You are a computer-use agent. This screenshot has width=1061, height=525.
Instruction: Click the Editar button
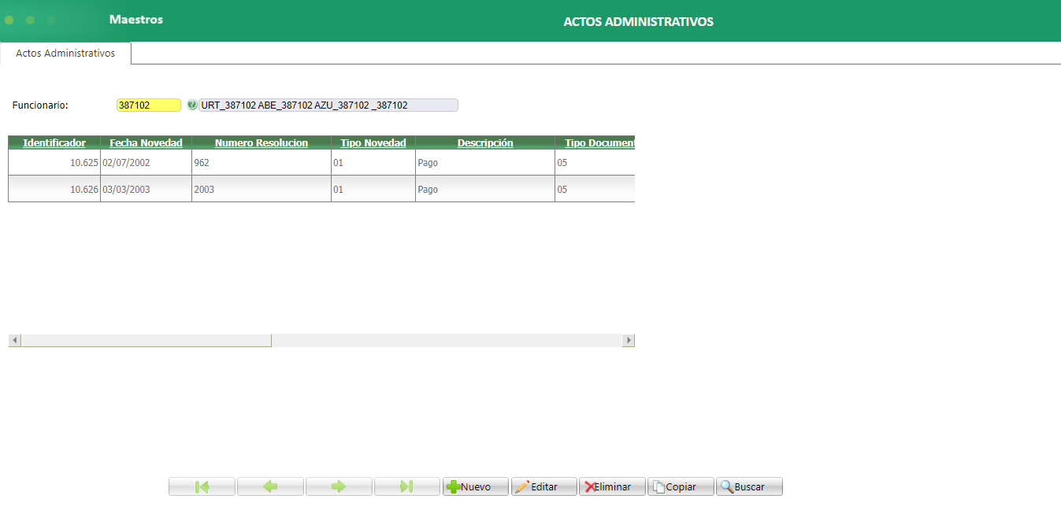[x=544, y=487]
